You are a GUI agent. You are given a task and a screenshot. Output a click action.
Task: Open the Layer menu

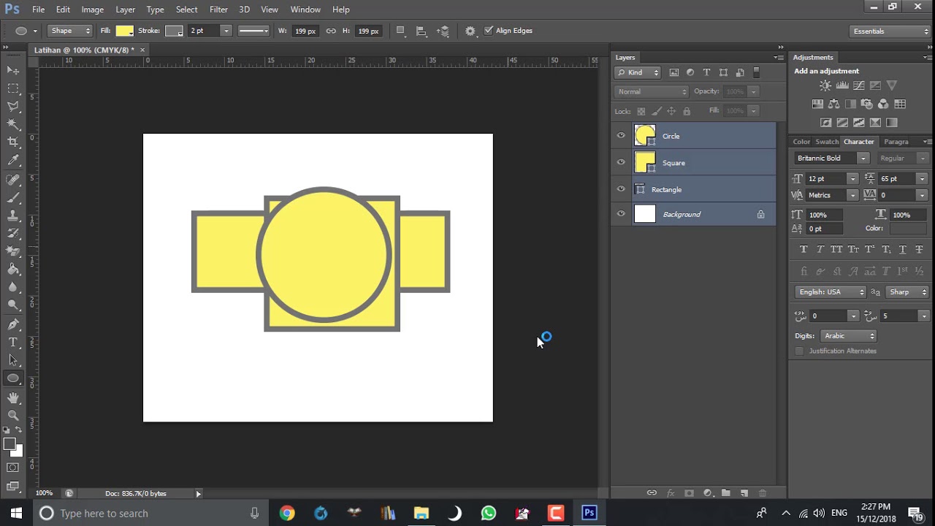[125, 9]
